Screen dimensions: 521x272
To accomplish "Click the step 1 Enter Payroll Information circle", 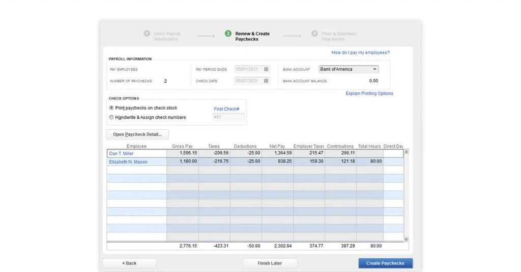I will pyautogui.click(x=147, y=33).
